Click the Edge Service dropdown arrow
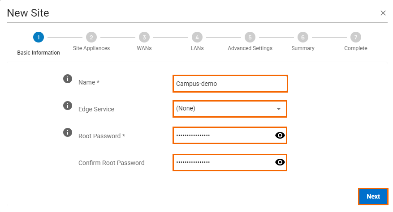 [x=278, y=109]
